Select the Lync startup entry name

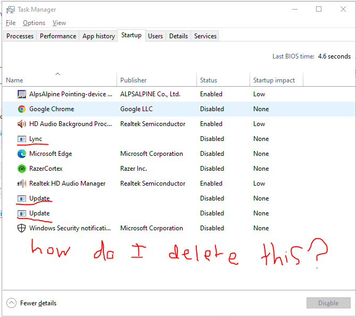[x=36, y=139]
